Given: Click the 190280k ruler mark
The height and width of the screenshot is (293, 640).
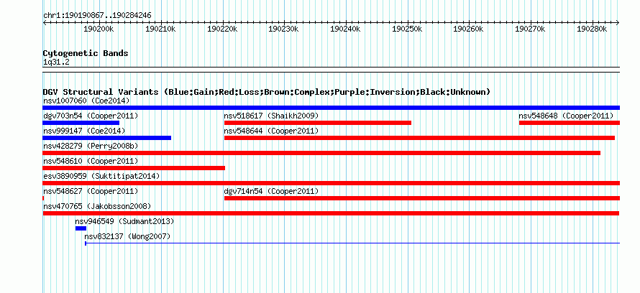Looking at the screenshot, I should 593,29.
